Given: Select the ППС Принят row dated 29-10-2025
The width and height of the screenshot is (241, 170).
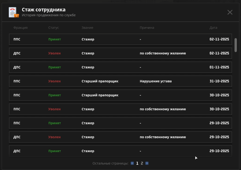Looking at the screenshot, I should pyautogui.click(x=120, y=123).
